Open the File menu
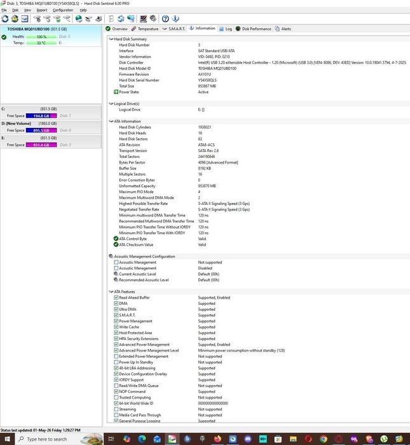This screenshot has width=410, height=445. [4, 10]
